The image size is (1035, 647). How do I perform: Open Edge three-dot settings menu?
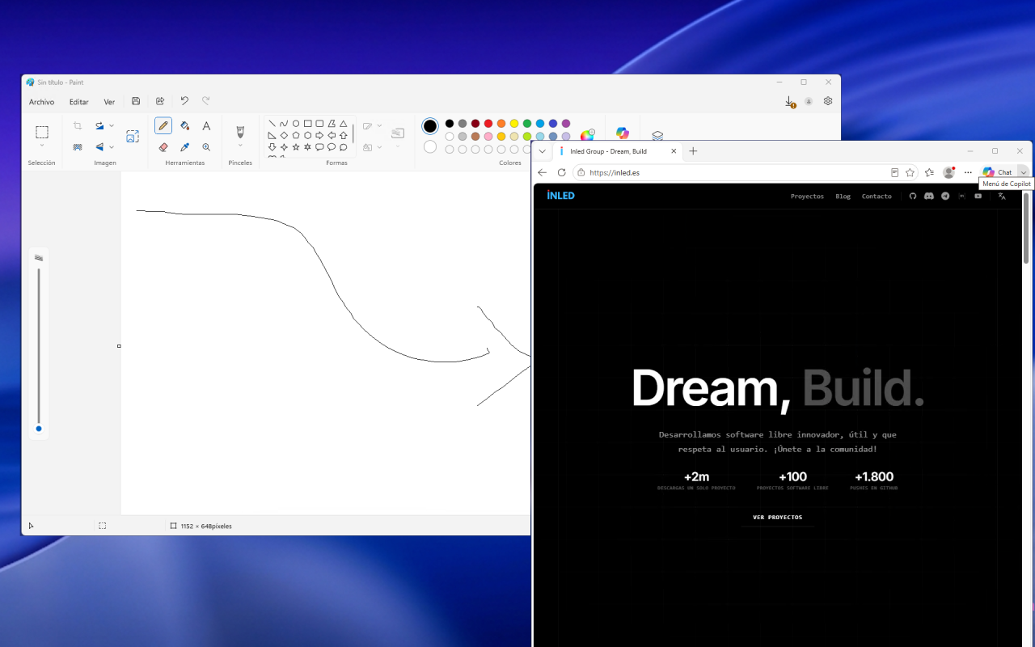[x=968, y=172]
